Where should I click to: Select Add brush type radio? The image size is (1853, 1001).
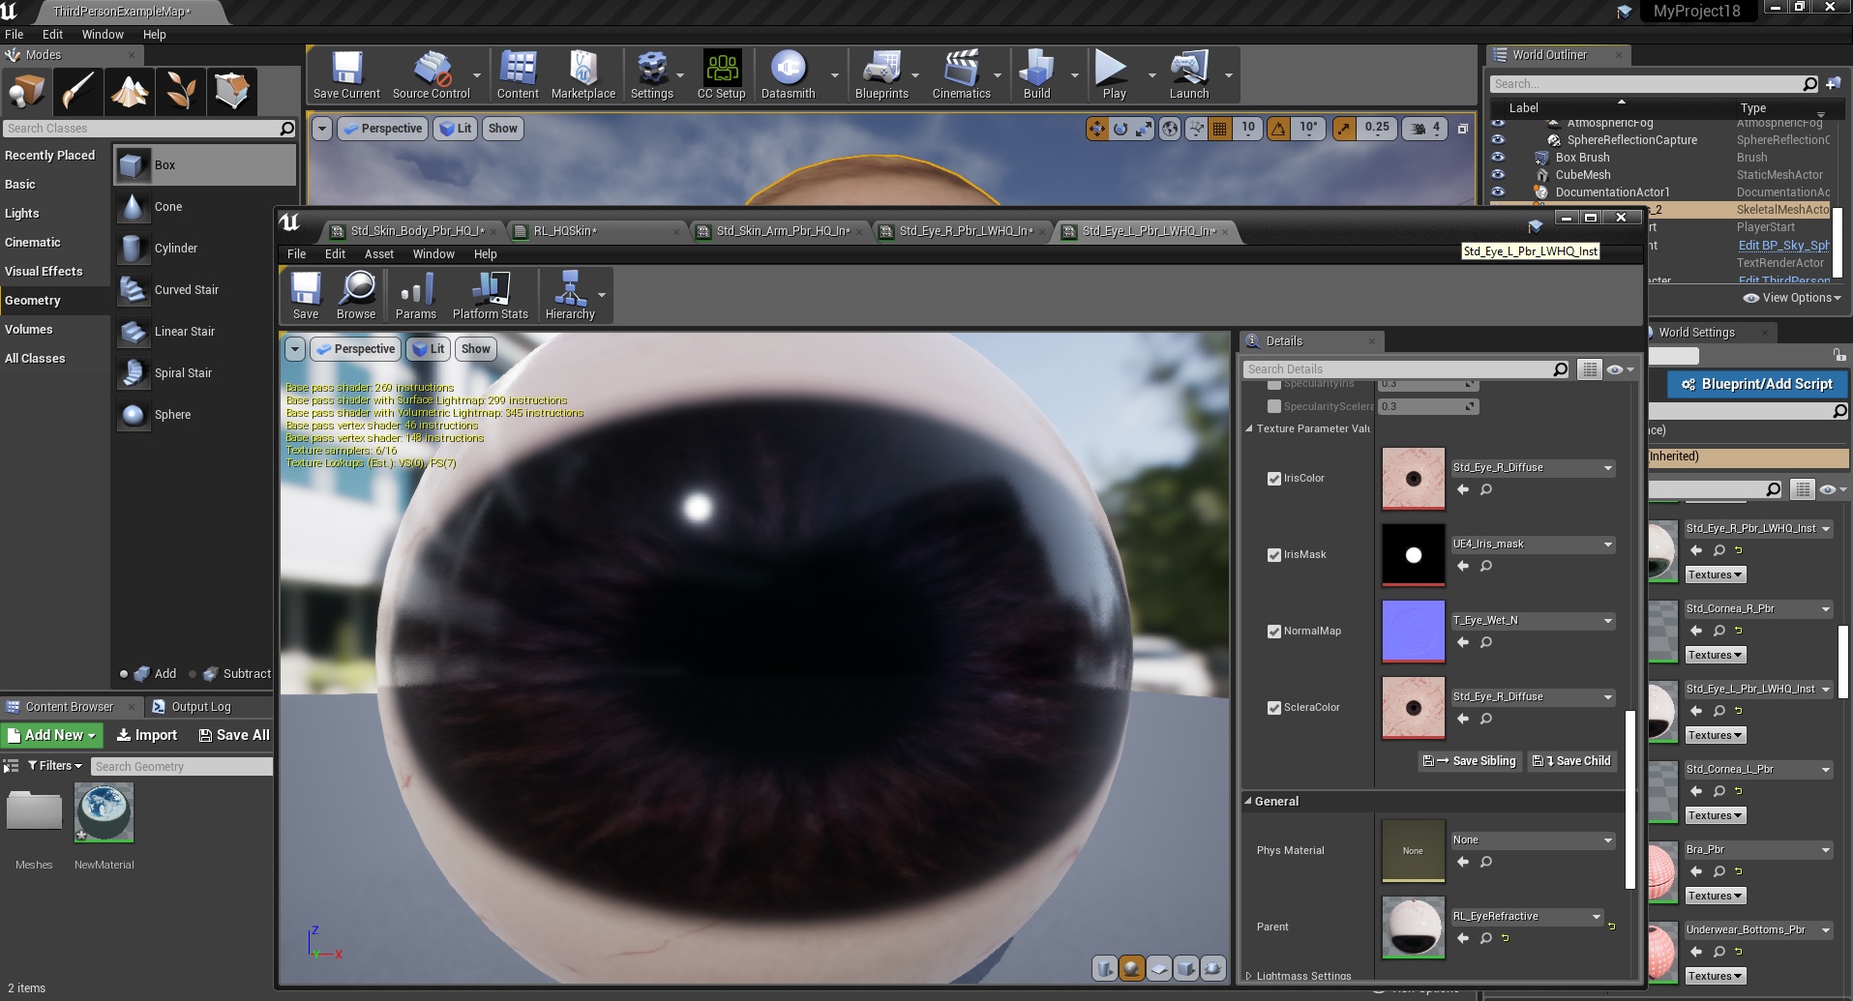[x=124, y=674]
